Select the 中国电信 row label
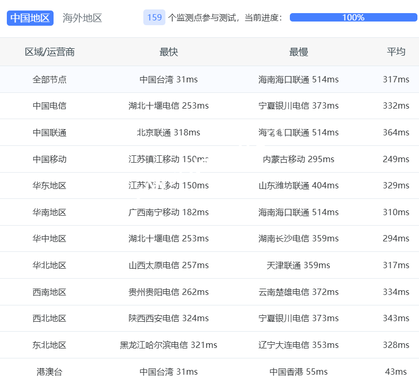This screenshot has width=419, height=381. (50, 106)
